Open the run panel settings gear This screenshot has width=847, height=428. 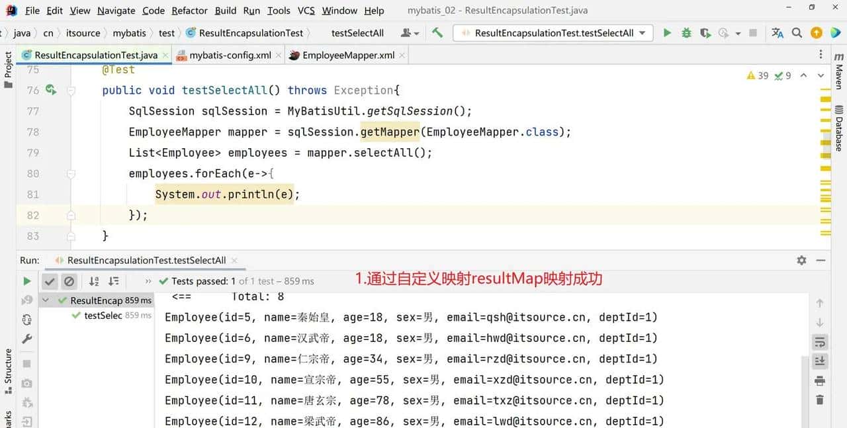point(801,260)
